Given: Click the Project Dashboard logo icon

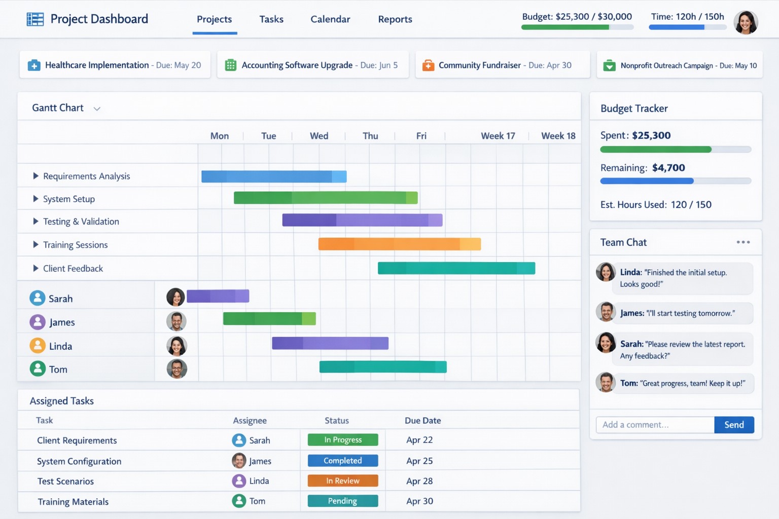Looking at the screenshot, I should coord(35,19).
